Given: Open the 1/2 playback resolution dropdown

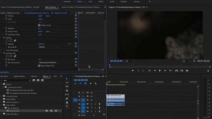Looking at the screenshot, I should pos(186,61).
